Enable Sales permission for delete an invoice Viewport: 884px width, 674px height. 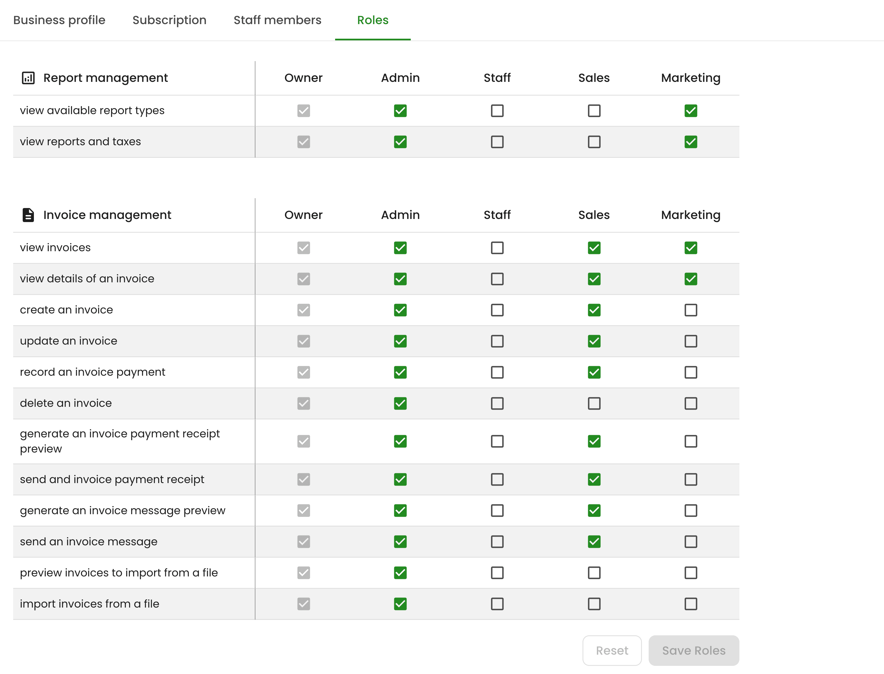[594, 403]
